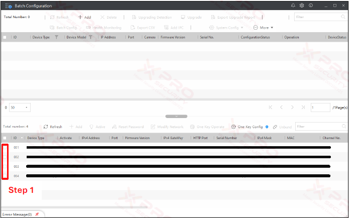Filter by Device Model column funnel icon
The width and height of the screenshot is (349, 218).
pyautogui.click(x=91, y=37)
